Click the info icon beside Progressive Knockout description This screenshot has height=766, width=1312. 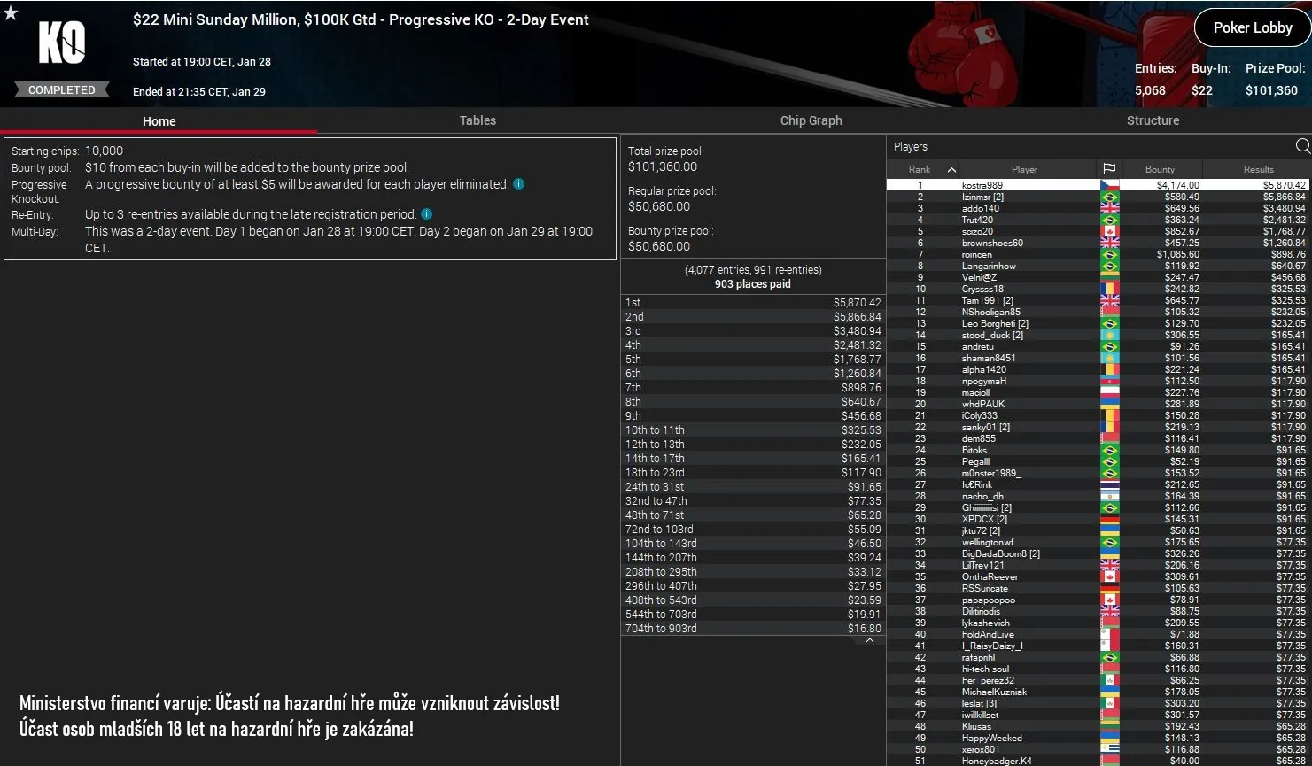click(x=519, y=183)
